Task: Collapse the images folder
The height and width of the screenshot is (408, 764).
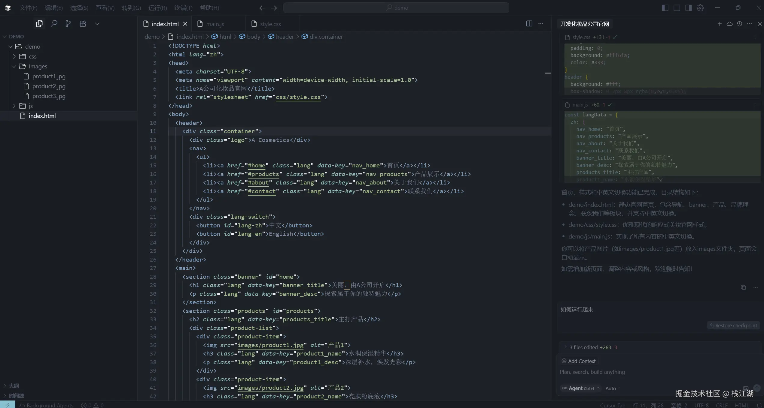Action: pyautogui.click(x=38, y=66)
